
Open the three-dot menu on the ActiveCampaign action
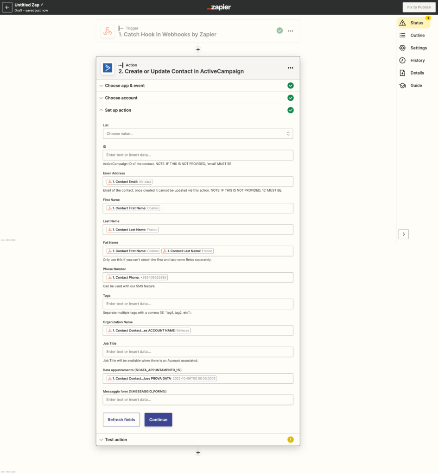290,68
